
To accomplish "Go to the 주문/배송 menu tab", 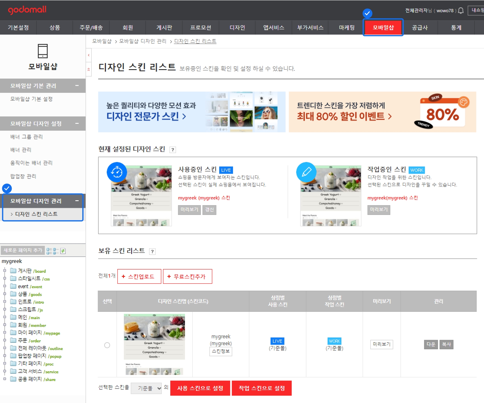I will [x=91, y=28].
